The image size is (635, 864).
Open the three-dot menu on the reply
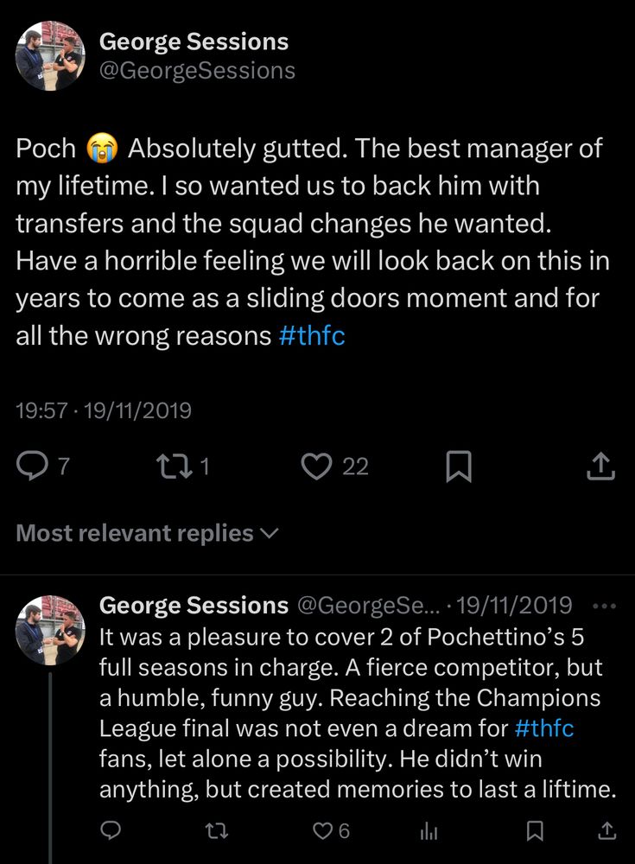[607, 607]
